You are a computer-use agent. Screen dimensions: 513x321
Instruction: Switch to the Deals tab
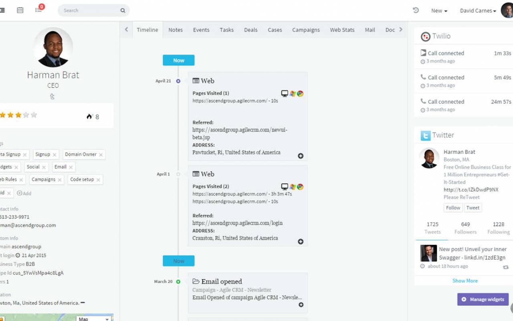pos(251,30)
